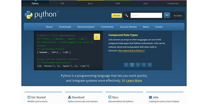Click the Get Started power icon
This screenshot has height=104, width=208.
[x=29, y=97]
